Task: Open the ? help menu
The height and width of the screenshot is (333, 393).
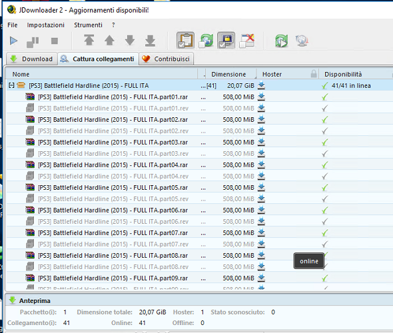Action: (113, 25)
